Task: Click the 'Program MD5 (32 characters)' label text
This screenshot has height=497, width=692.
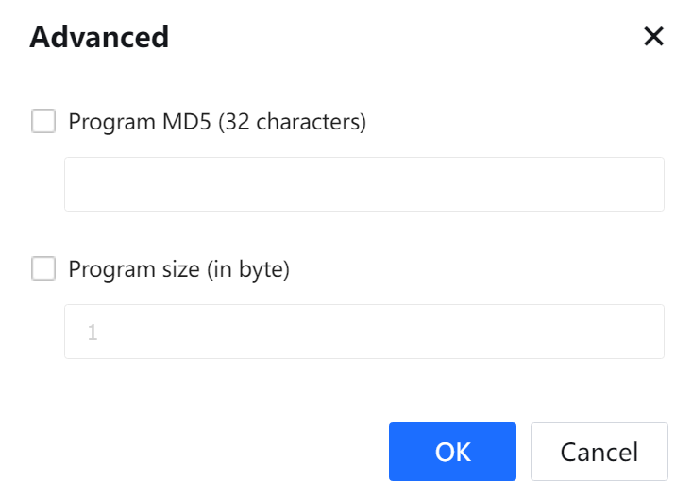Action: [216, 122]
